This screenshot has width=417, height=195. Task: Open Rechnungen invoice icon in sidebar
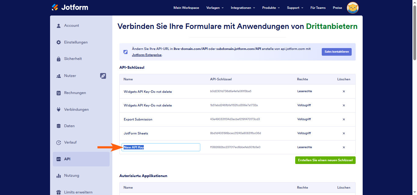point(59,93)
